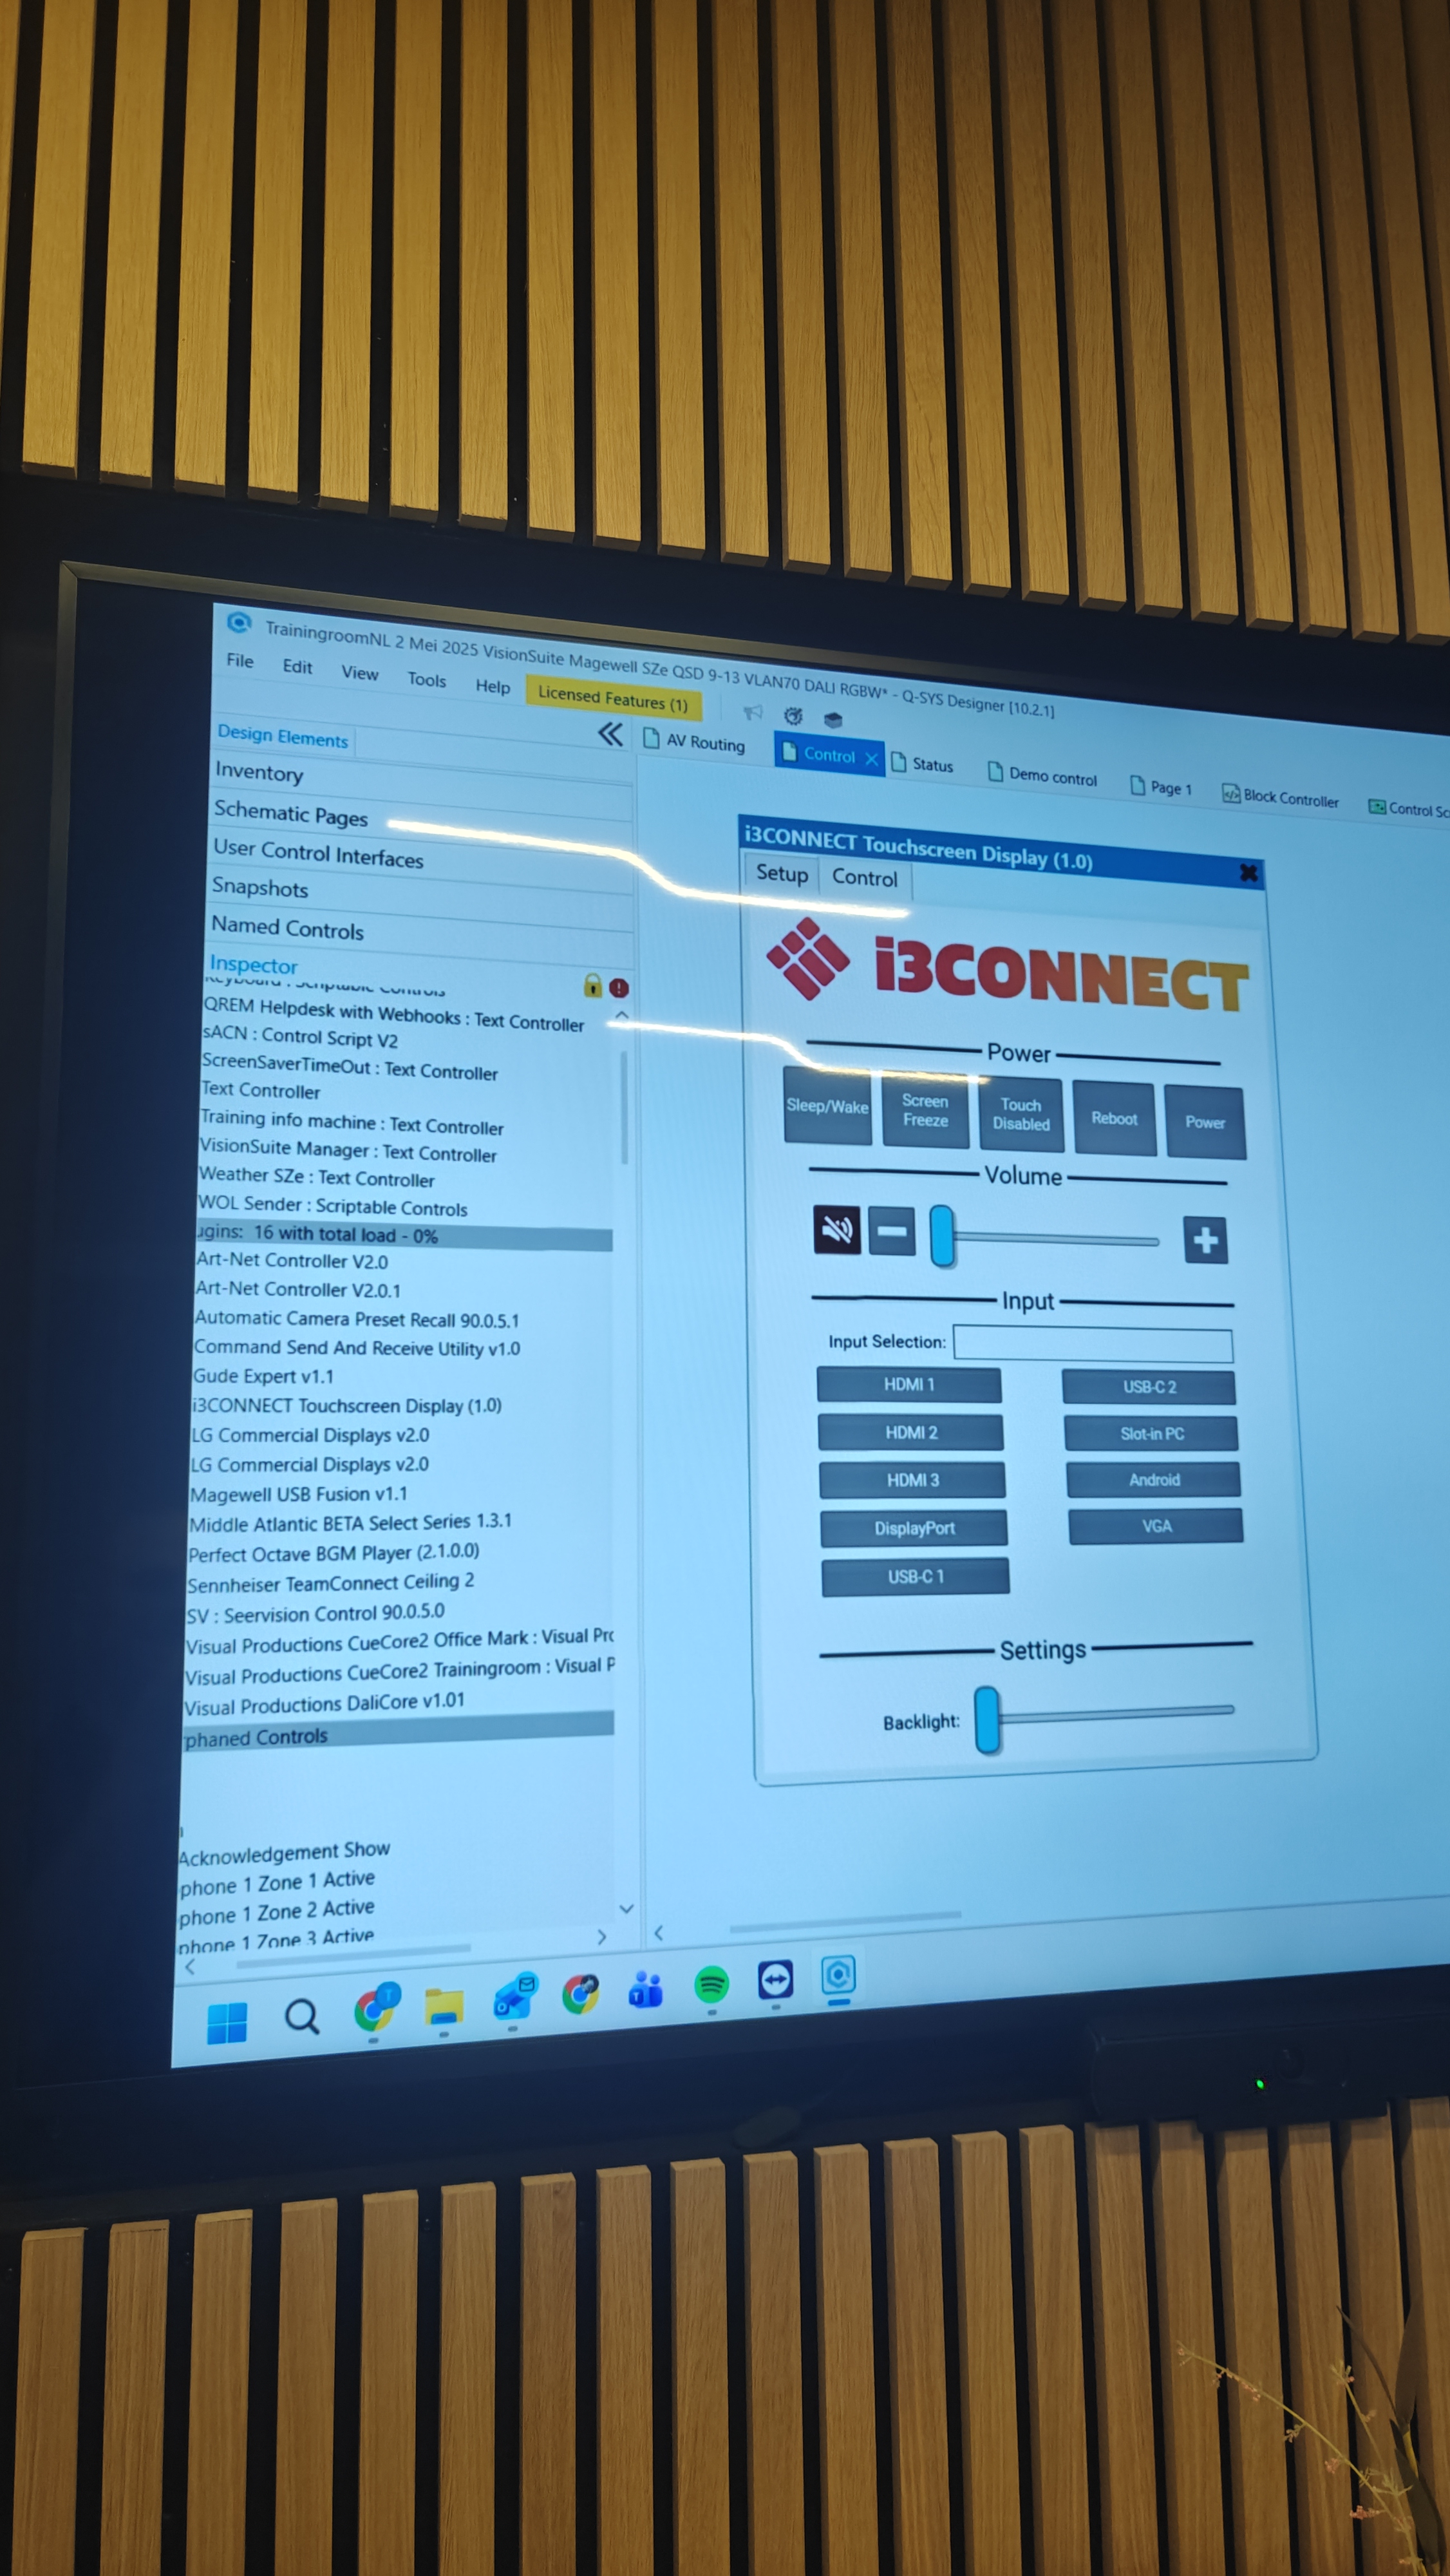1450x2576 pixels.
Task: Select the USB-C 2 input button
Action: tap(1149, 1387)
